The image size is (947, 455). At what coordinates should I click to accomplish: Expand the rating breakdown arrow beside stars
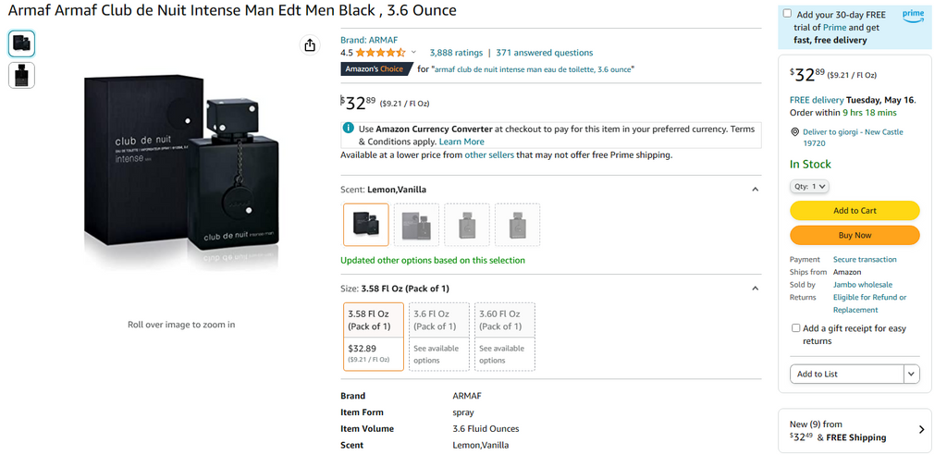[x=413, y=53]
